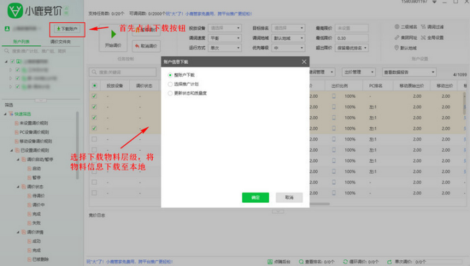Click the 默认地域 location pin icon

(397, 48)
